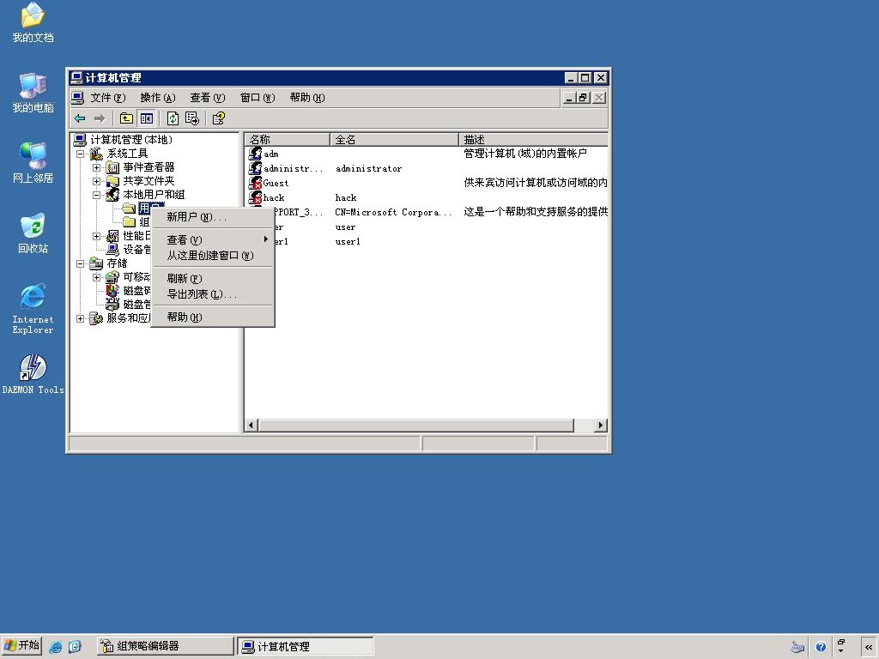Click the tray help question mark icon
879x659 pixels.
tap(821, 647)
